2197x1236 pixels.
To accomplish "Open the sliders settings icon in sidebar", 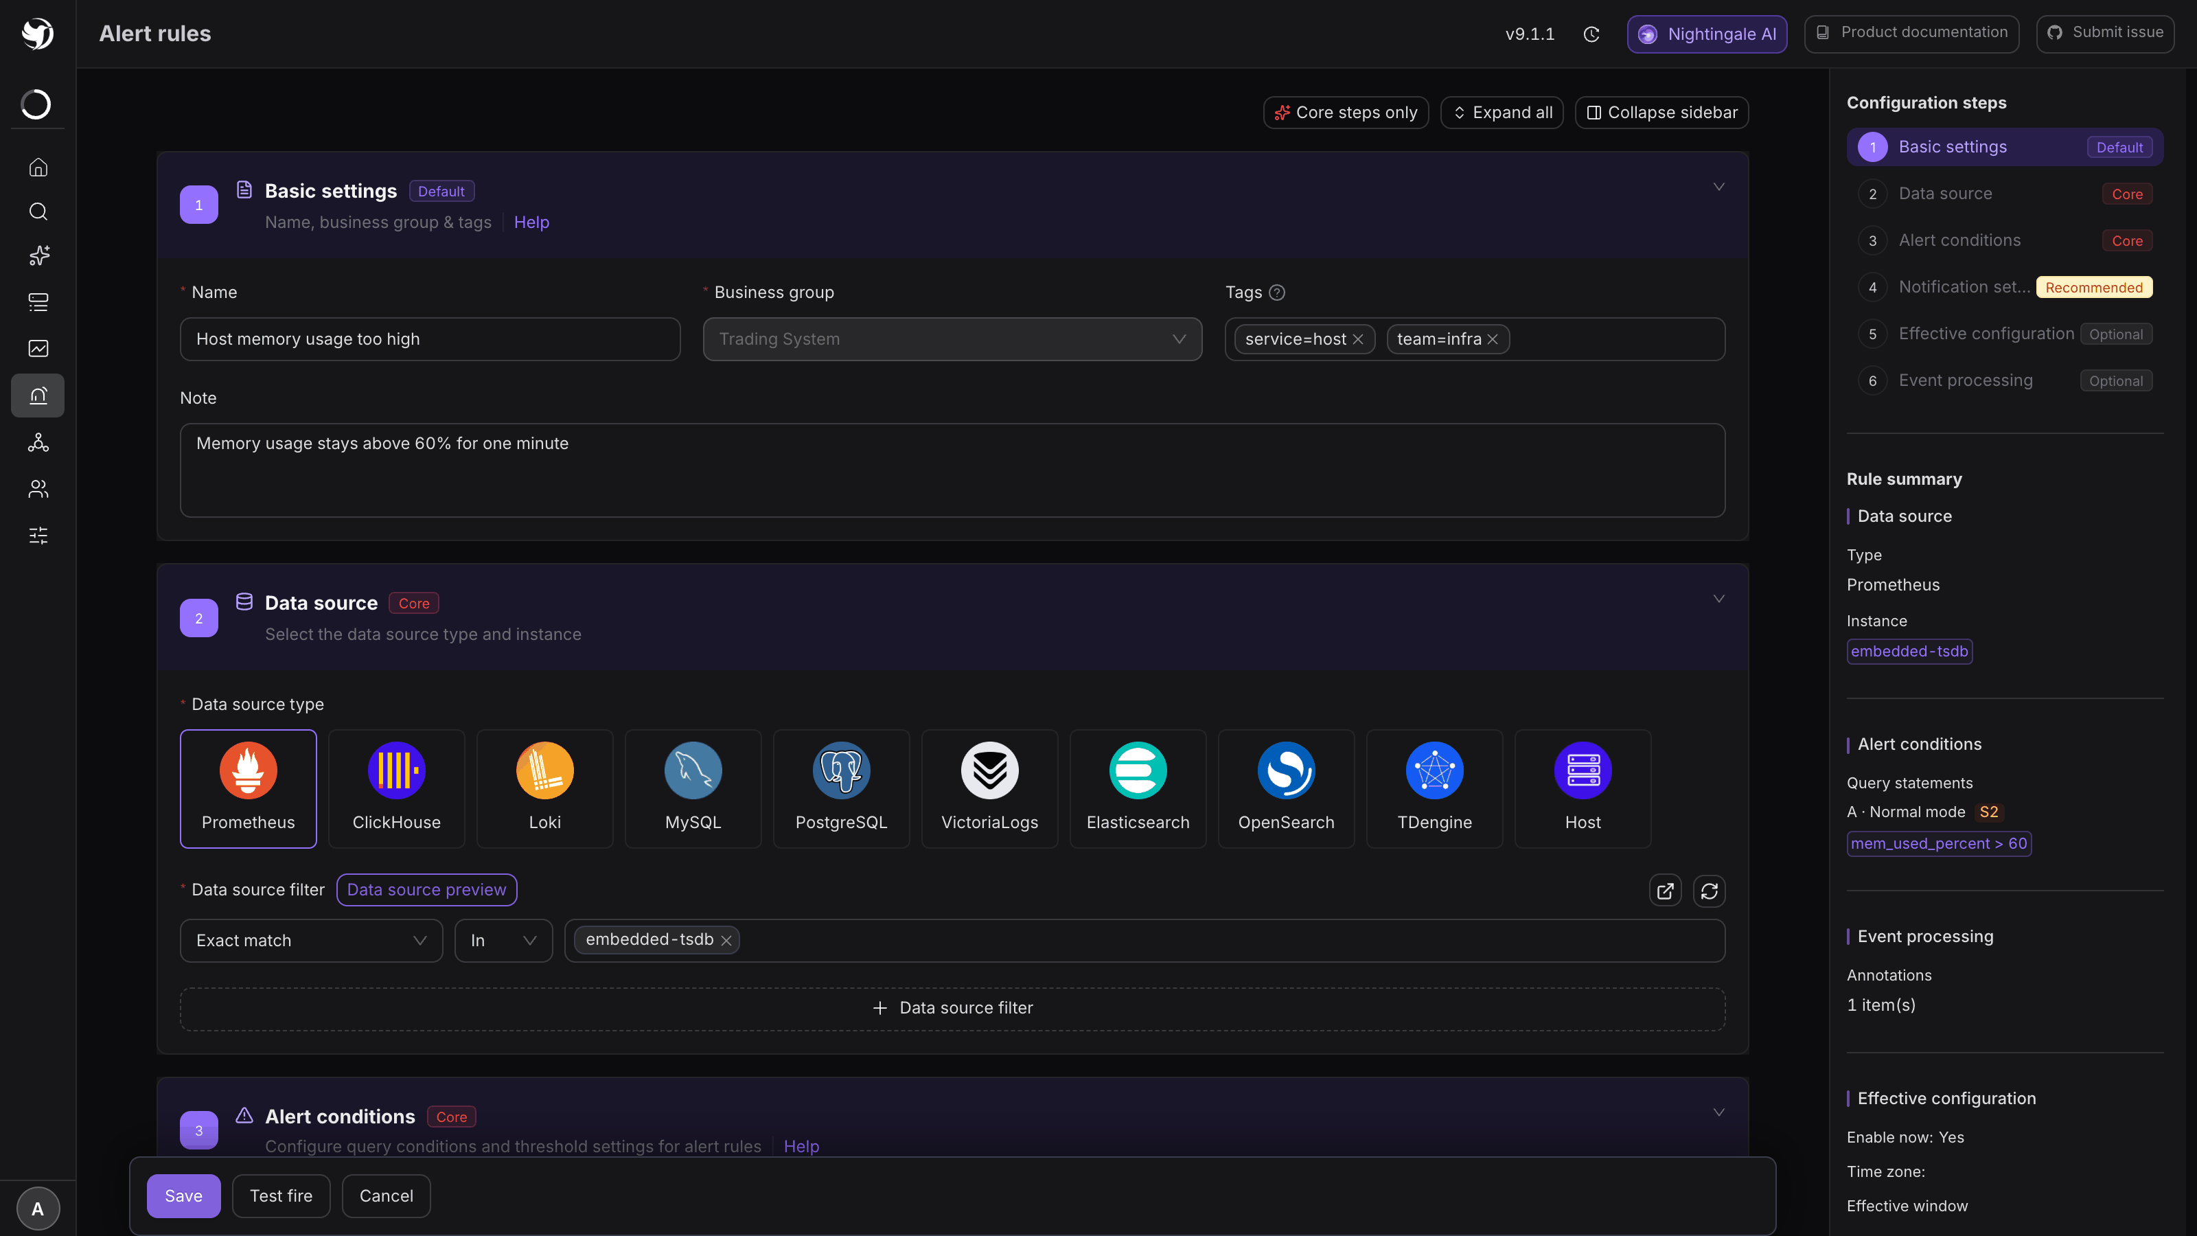I will [38, 536].
